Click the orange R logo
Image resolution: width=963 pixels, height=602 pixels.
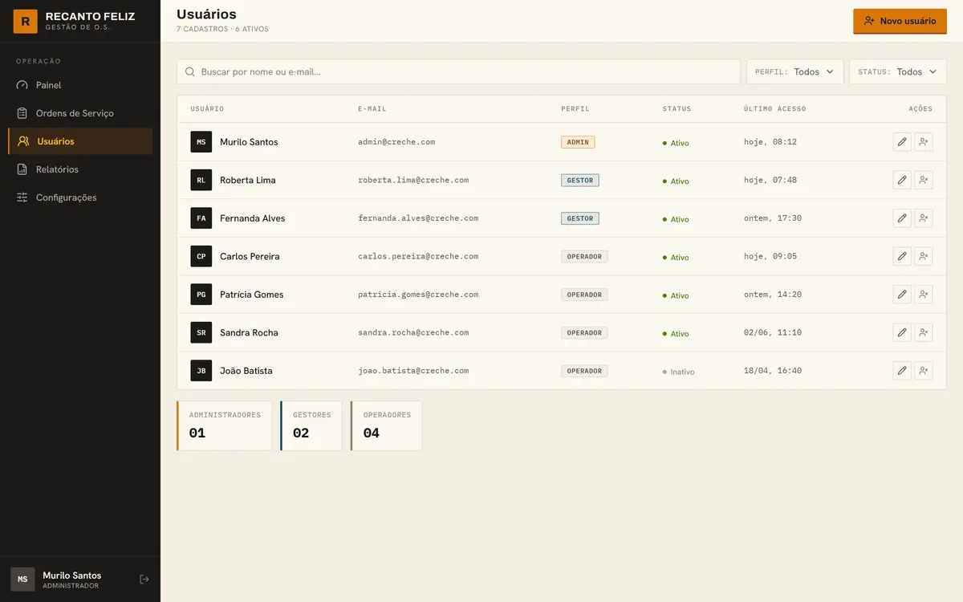click(26, 22)
